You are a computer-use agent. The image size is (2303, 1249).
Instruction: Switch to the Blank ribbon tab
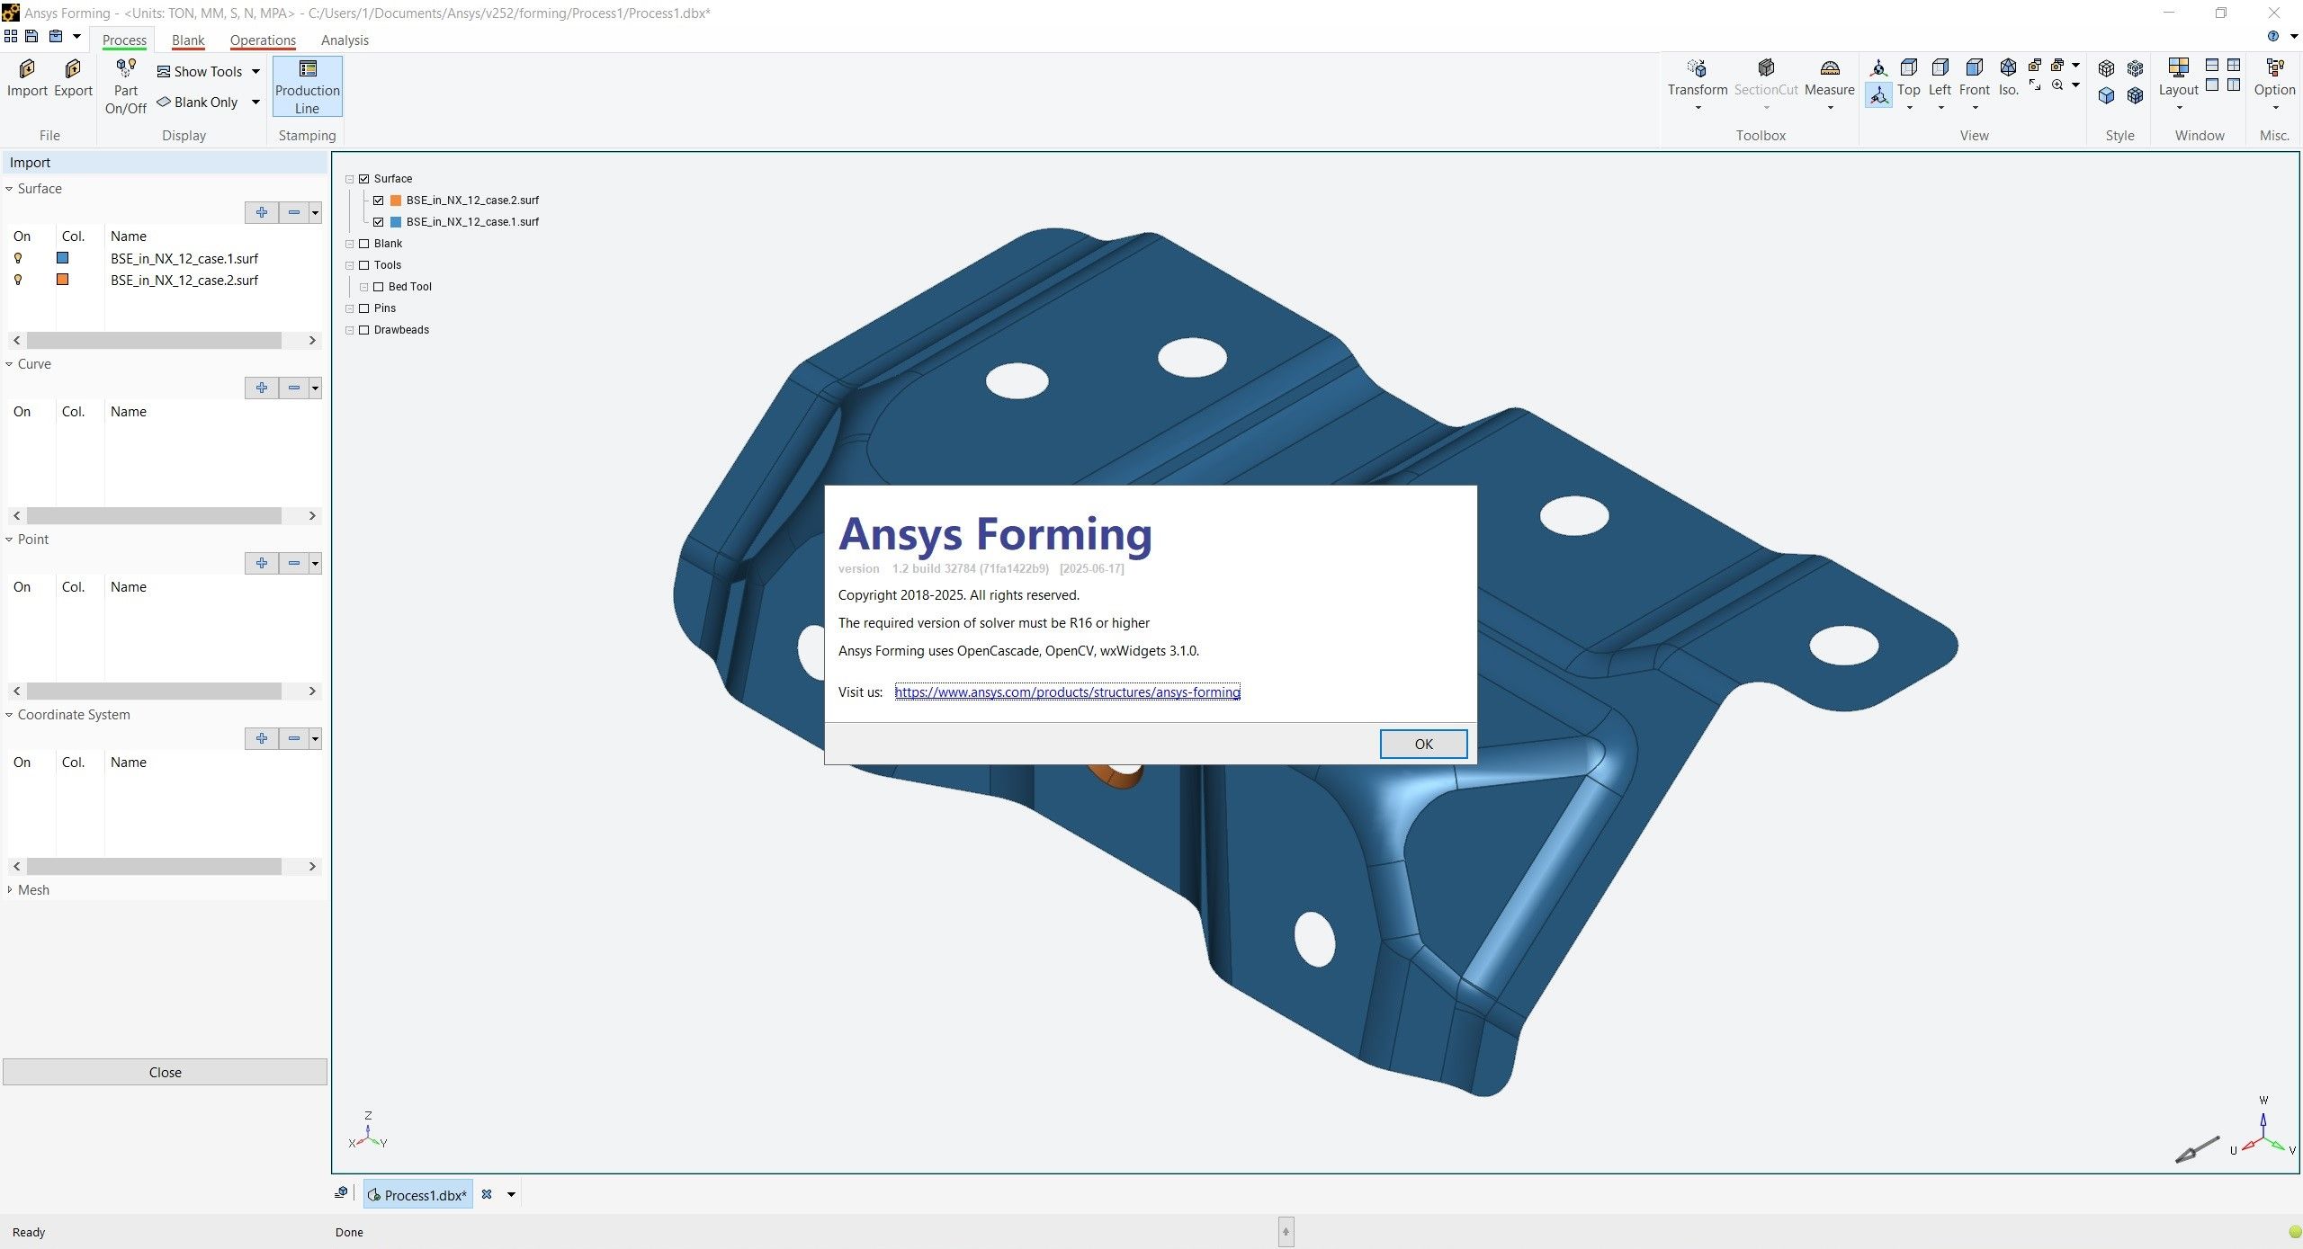pos(187,40)
